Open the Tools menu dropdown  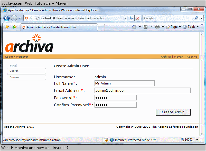pyautogui.click(x=191, y=26)
